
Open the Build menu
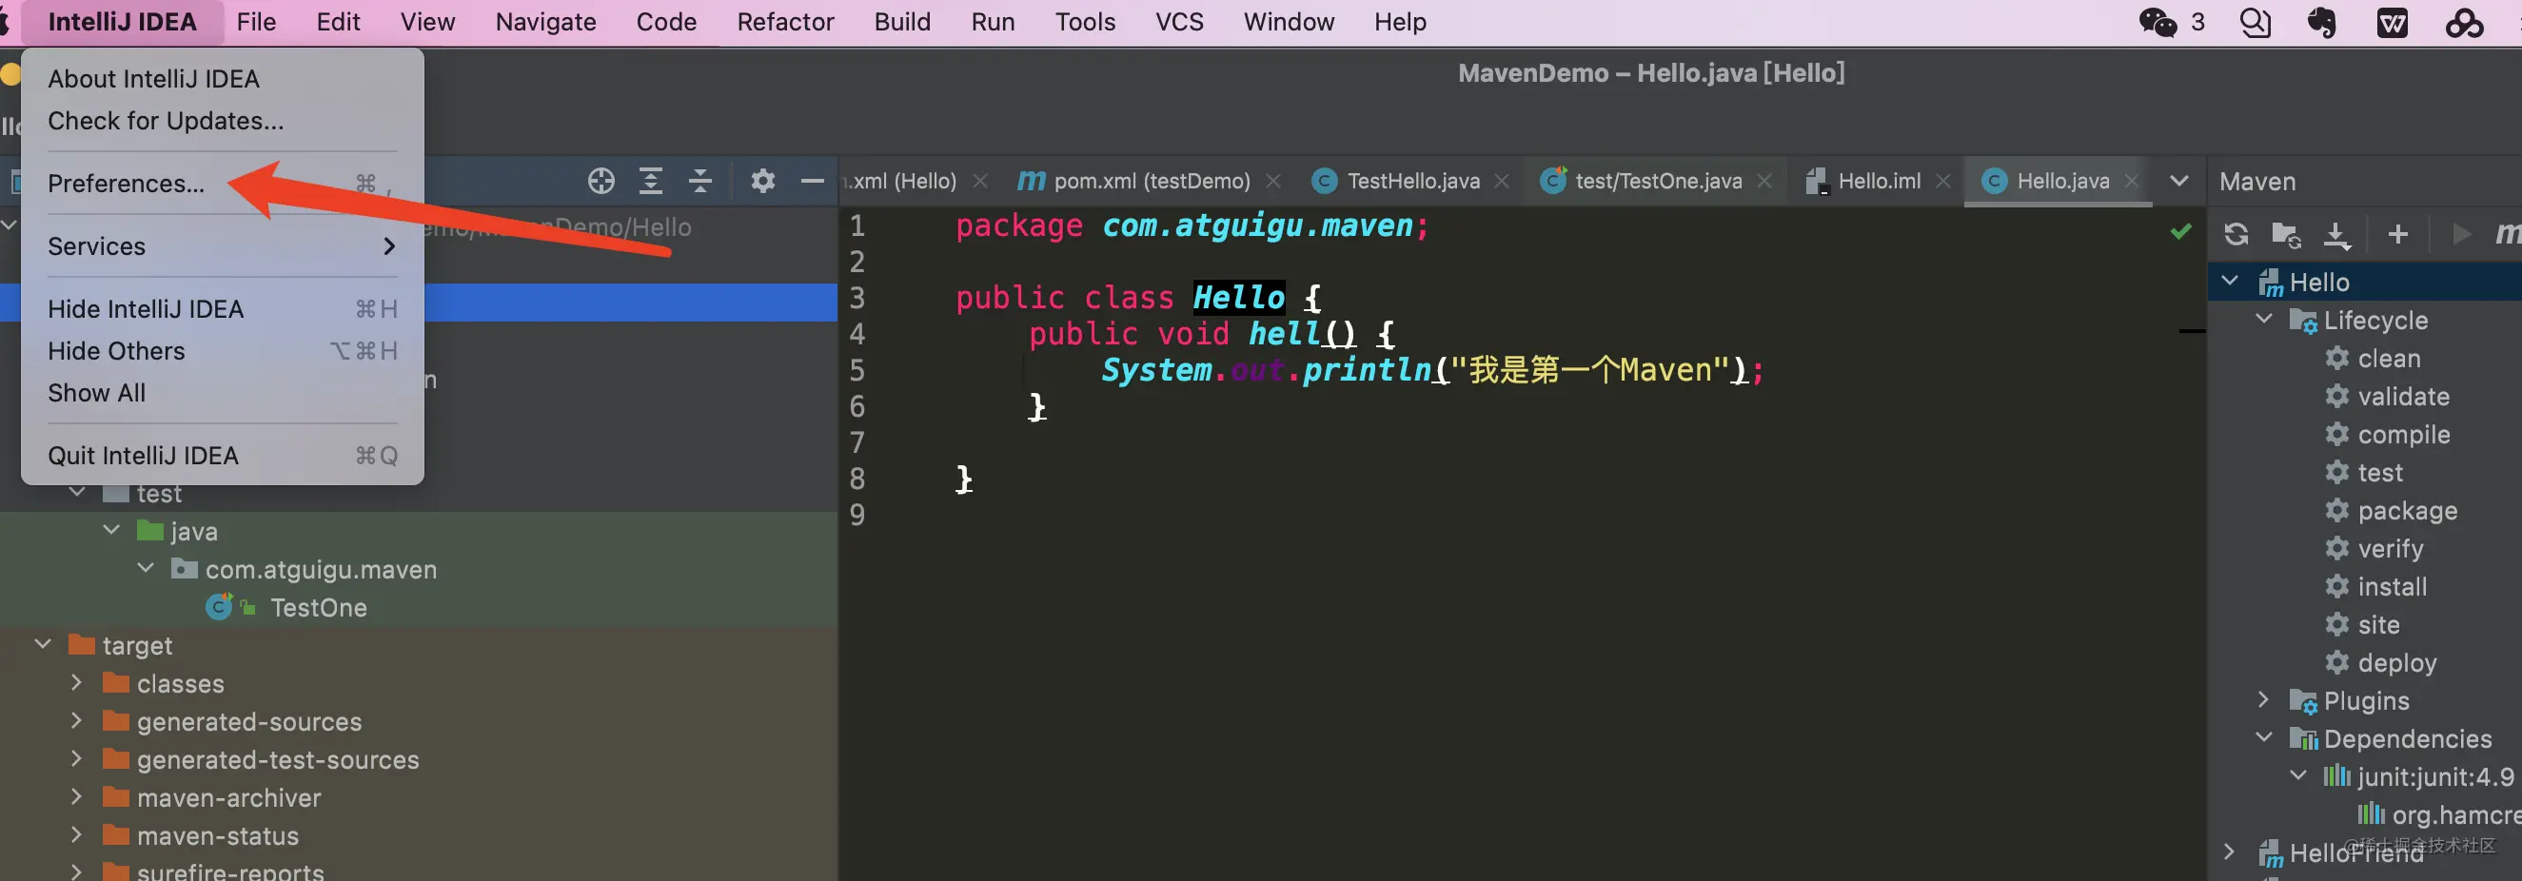click(x=901, y=22)
